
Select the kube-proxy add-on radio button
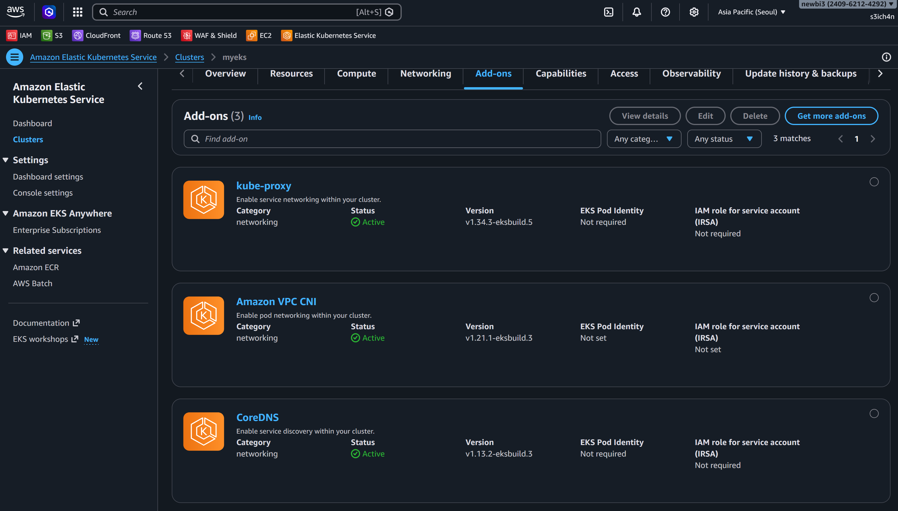(874, 182)
